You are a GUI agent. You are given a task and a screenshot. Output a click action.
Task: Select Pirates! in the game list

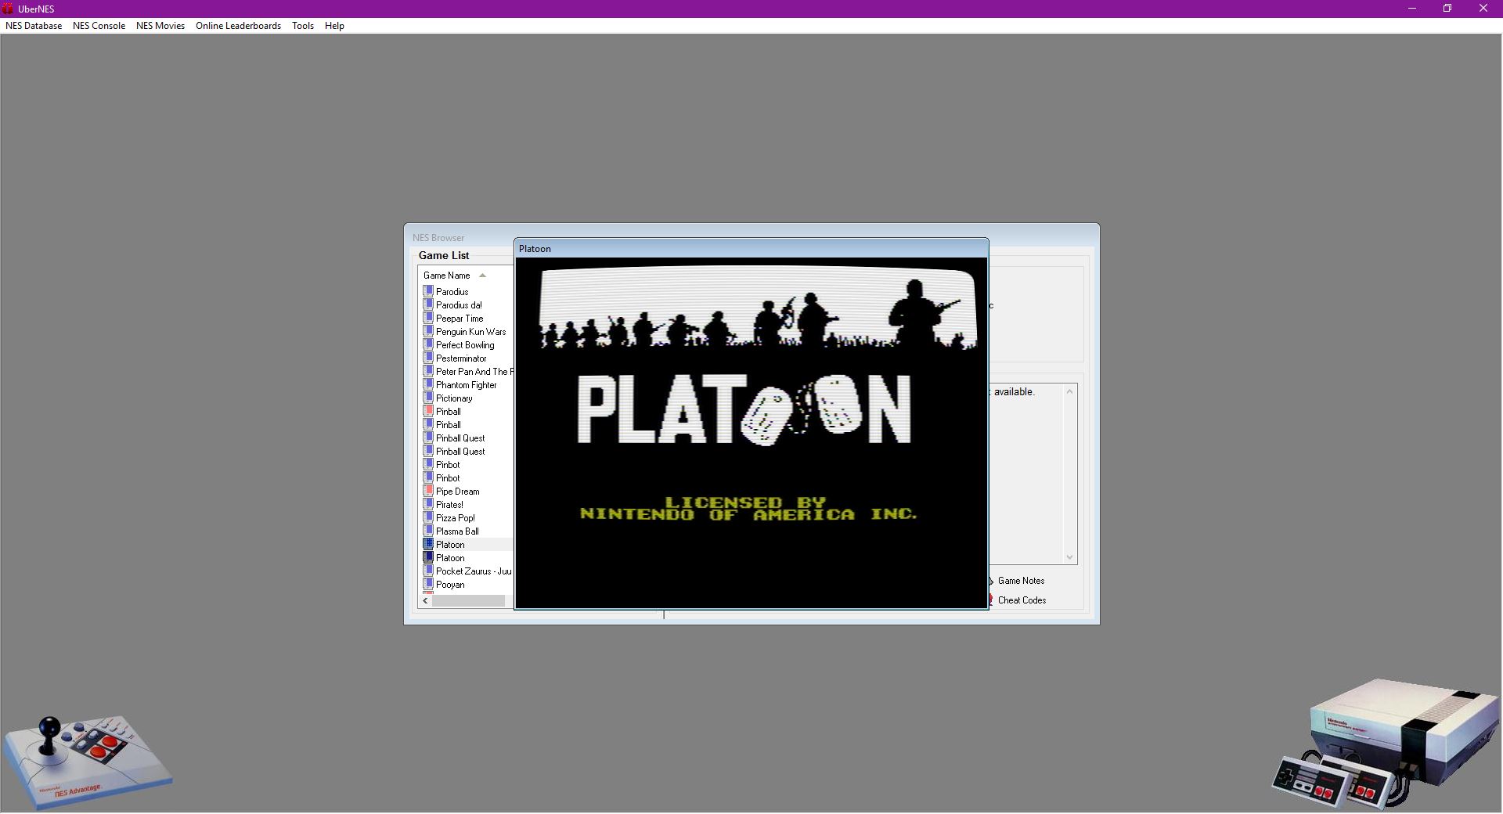[x=449, y=505]
